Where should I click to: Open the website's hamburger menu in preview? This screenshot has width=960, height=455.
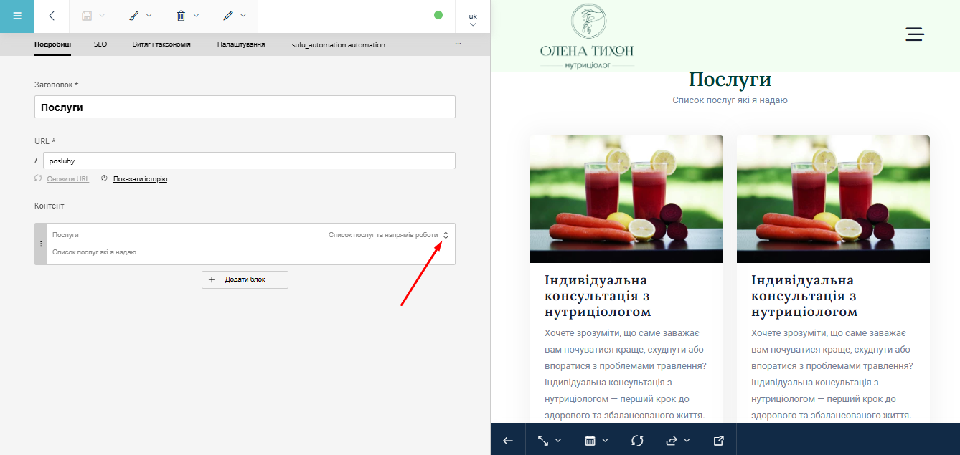point(914,34)
